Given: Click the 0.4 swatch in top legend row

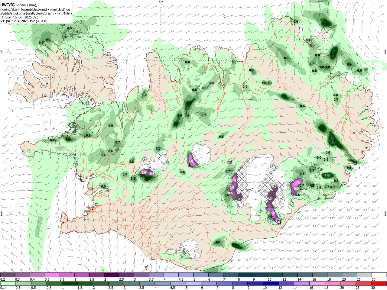Looking at the screenshot, I should tap(37, 275).
